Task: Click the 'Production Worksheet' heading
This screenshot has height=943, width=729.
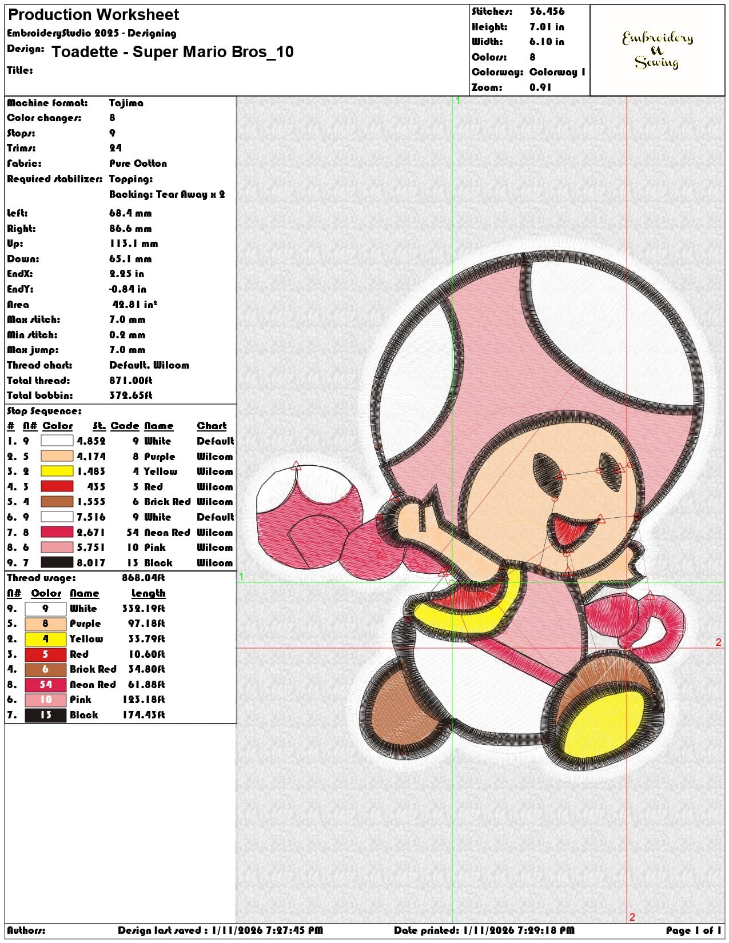Action: [x=93, y=15]
